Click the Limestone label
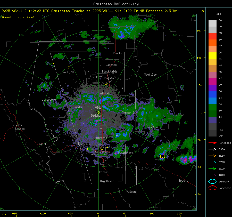 [x=49, y=100]
